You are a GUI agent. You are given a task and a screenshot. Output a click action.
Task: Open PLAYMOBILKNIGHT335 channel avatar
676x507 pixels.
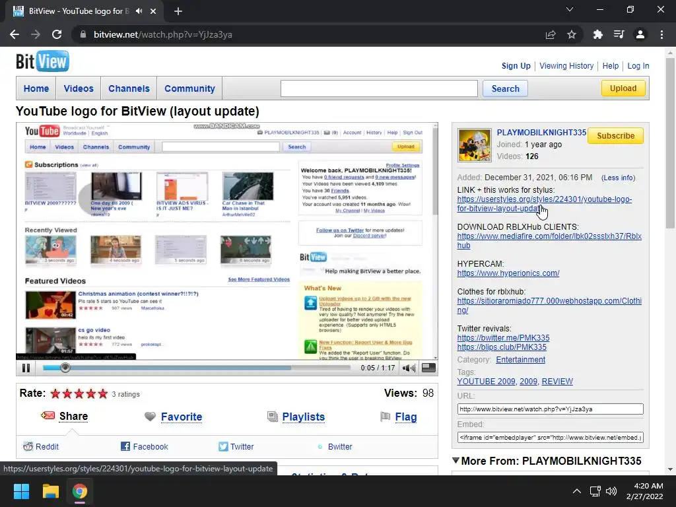click(475, 145)
